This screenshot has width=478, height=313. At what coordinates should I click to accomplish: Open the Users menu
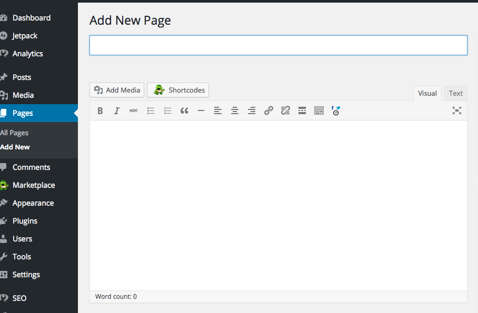click(22, 239)
